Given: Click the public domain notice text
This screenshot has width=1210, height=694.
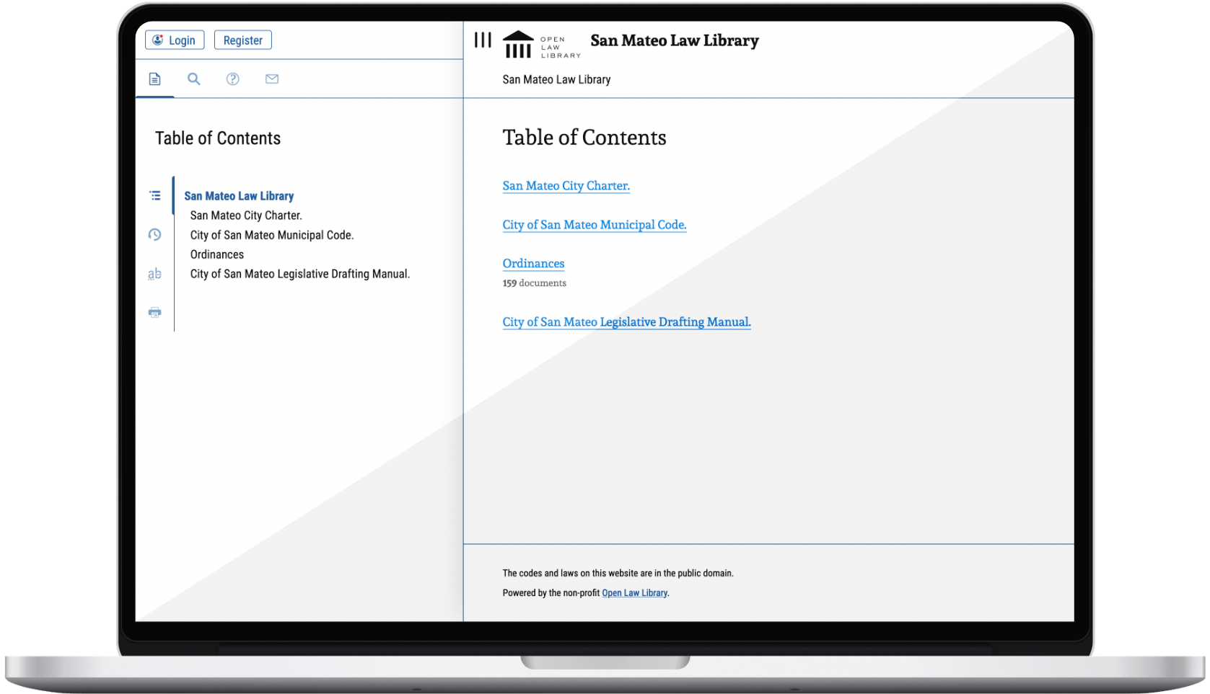Looking at the screenshot, I should pos(618,574).
